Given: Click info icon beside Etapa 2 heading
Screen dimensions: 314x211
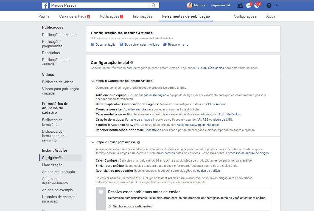Looking at the screenshot, I should point(139,142).
